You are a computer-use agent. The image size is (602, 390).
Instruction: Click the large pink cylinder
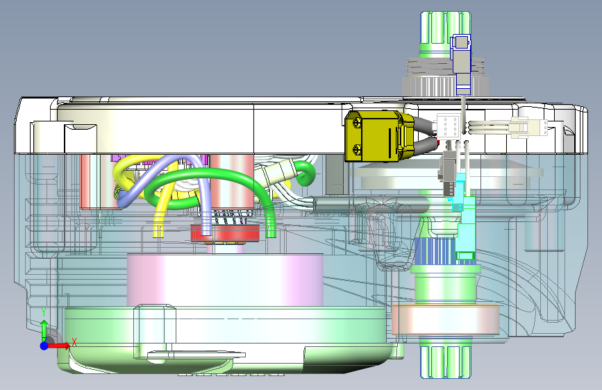(x=225, y=280)
